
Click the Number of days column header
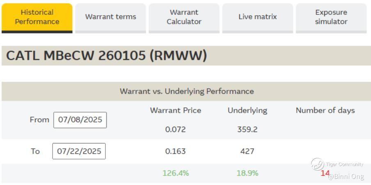(x=325, y=110)
